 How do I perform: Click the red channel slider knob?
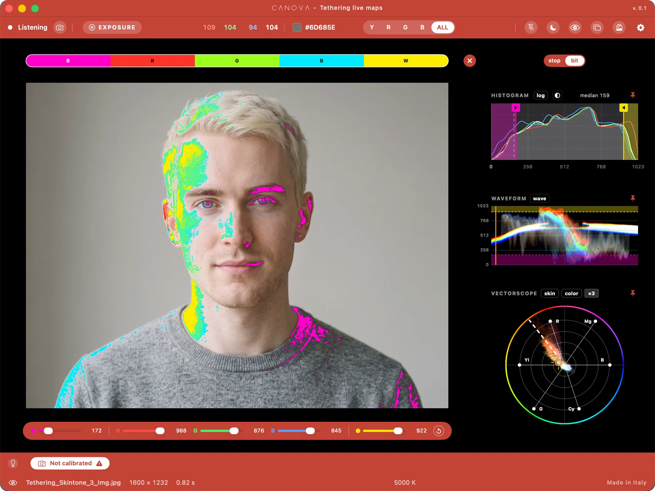tap(160, 431)
